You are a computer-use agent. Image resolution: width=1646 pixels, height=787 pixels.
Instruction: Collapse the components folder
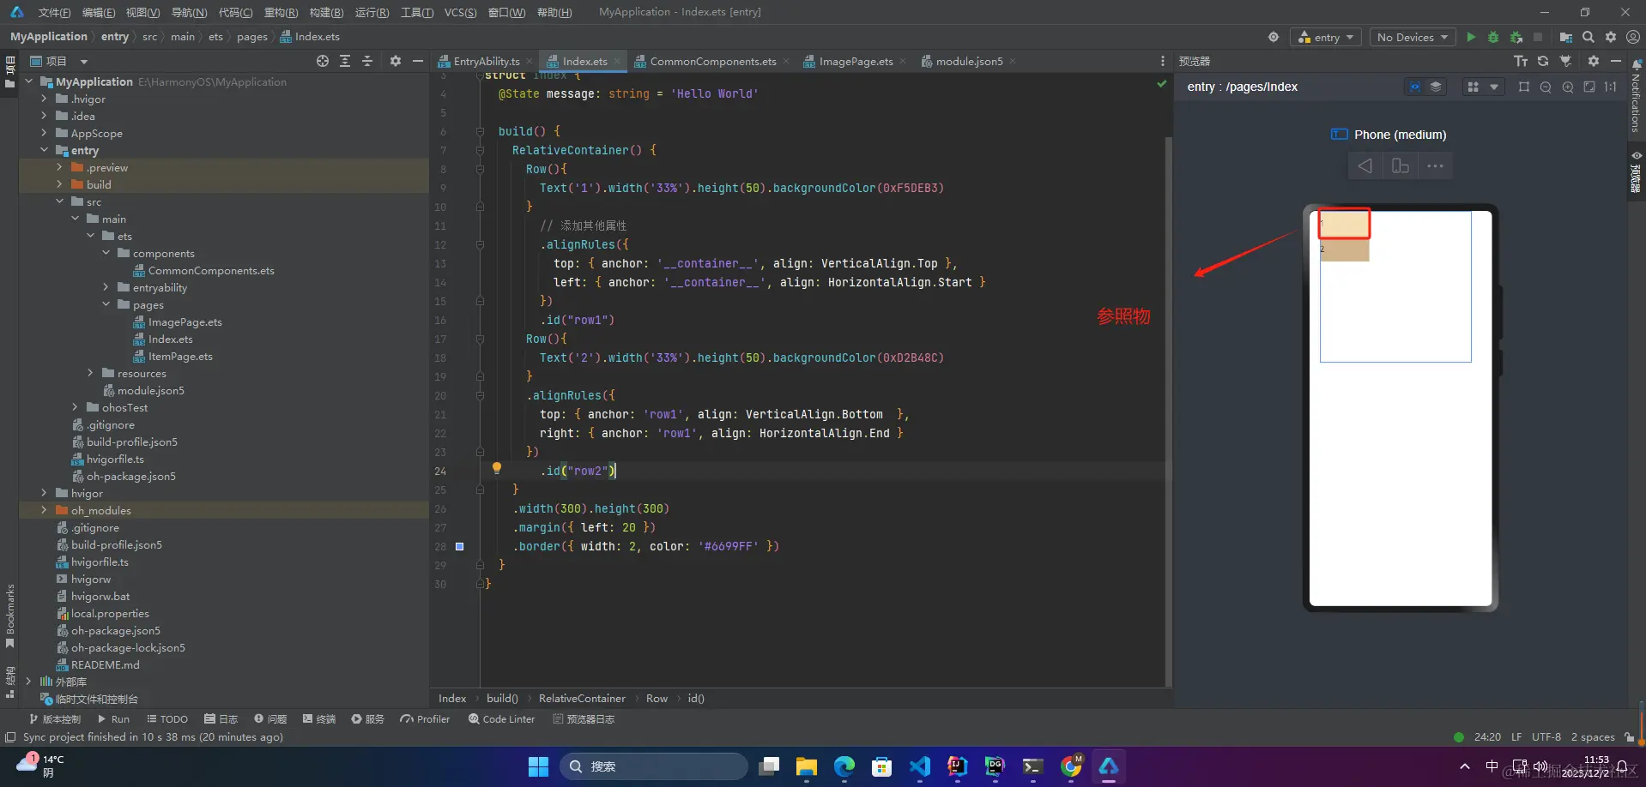(x=106, y=253)
